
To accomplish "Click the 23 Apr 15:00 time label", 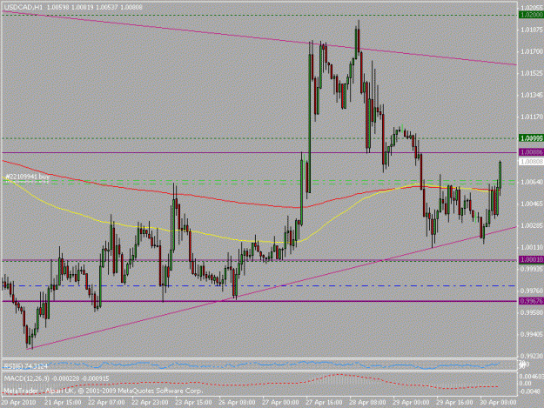I will click(193, 402).
